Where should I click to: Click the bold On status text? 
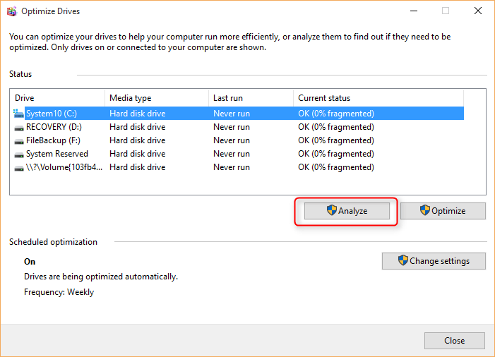[30, 262]
